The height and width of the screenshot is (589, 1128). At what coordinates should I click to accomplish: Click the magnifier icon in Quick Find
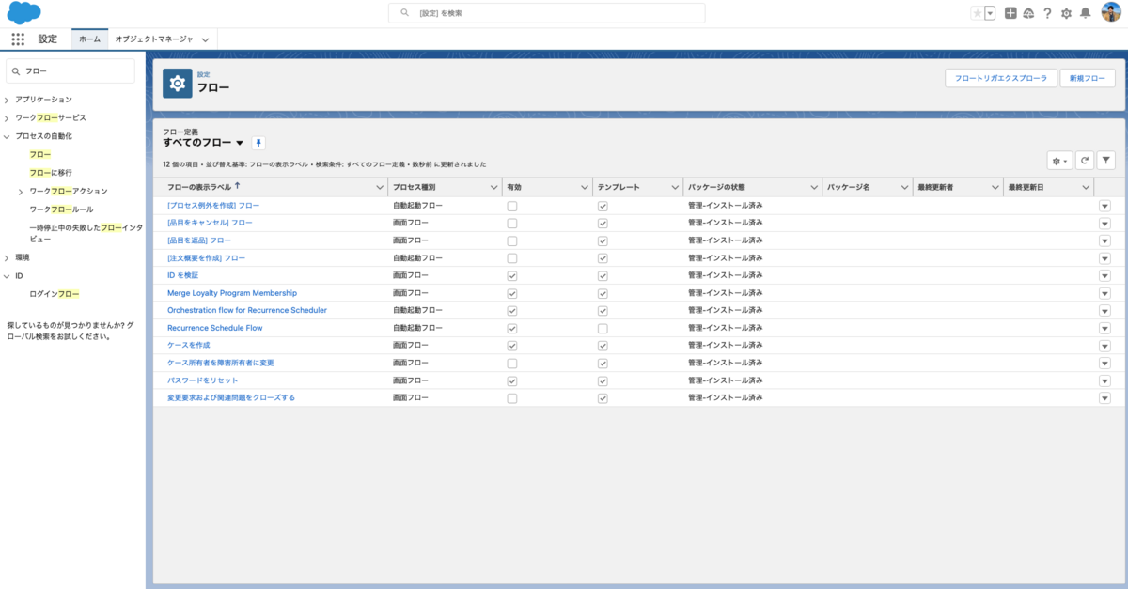17,70
